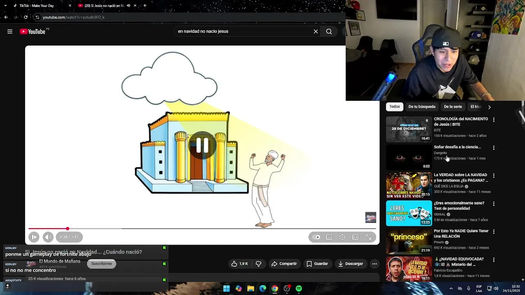This screenshot has height=295, width=525.
Task: Open a new browser tab
Action: tap(145, 6)
